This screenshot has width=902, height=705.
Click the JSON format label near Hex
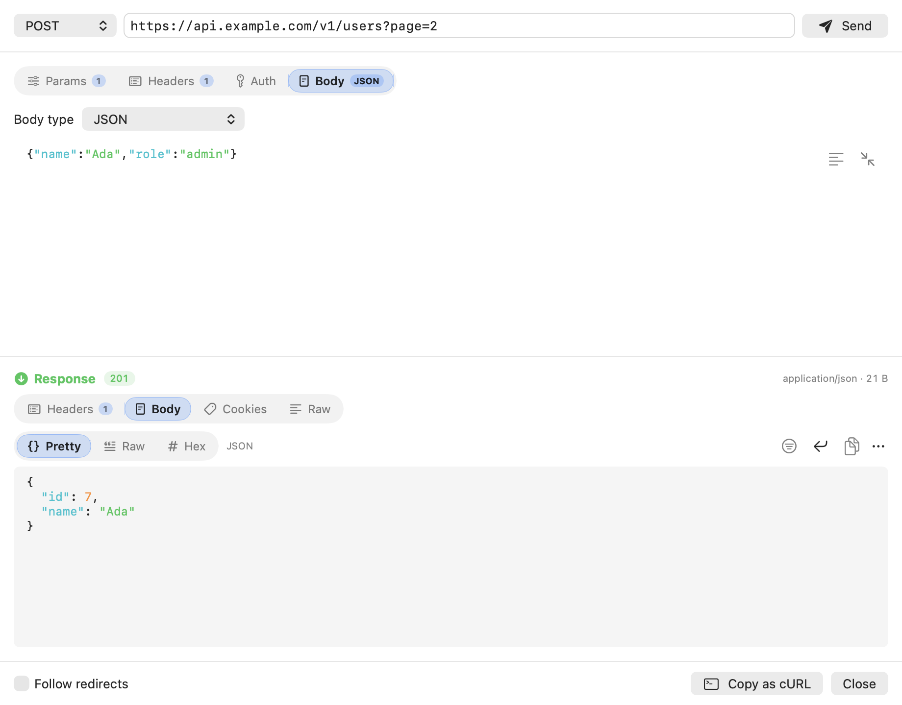[x=240, y=446]
